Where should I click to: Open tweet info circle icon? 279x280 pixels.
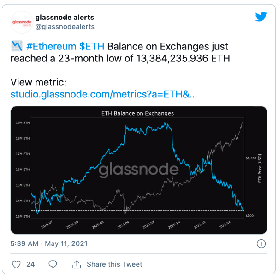(x=261, y=243)
